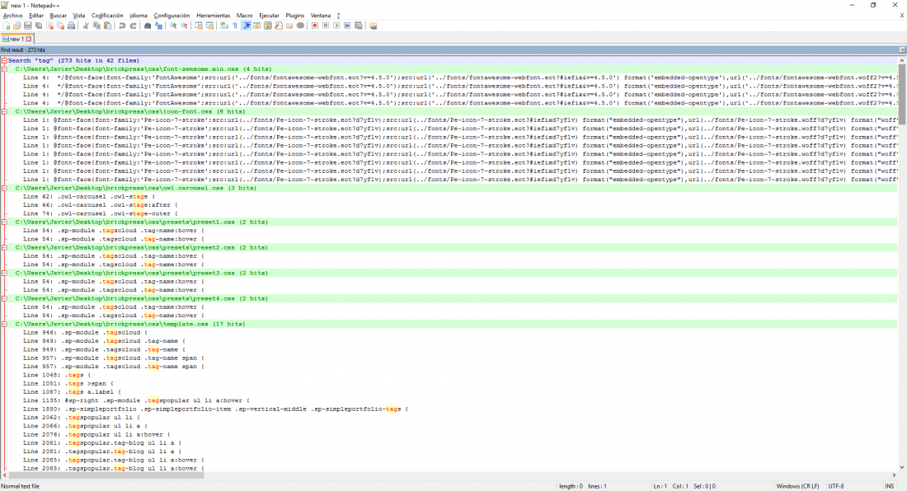Viewport: 907px width, 491px height.
Task: Select the new 1 document tab
Action: [x=15, y=39]
